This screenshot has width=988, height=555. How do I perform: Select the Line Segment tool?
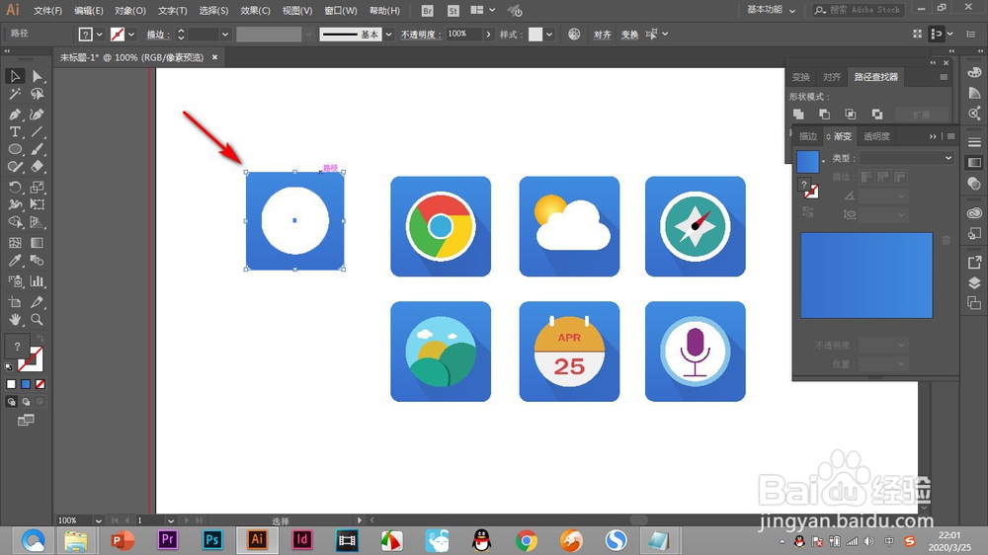pyautogui.click(x=38, y=131)
